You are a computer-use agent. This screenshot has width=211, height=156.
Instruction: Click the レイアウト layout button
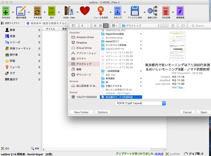pyautogui.click(x=173, y=154)
